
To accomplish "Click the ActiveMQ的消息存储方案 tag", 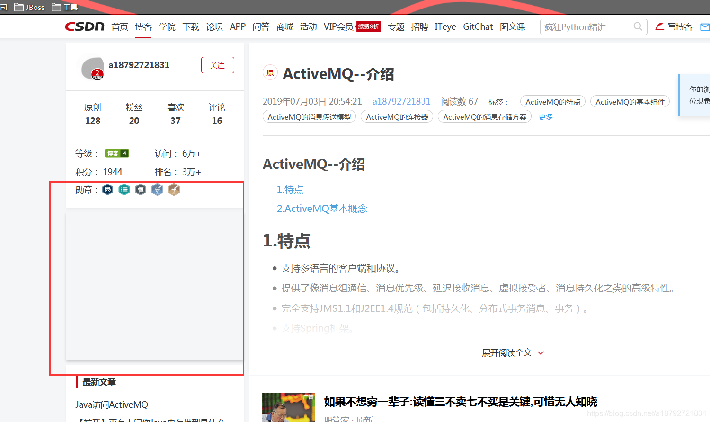I will pyautogui.click(x=485, y=117).
